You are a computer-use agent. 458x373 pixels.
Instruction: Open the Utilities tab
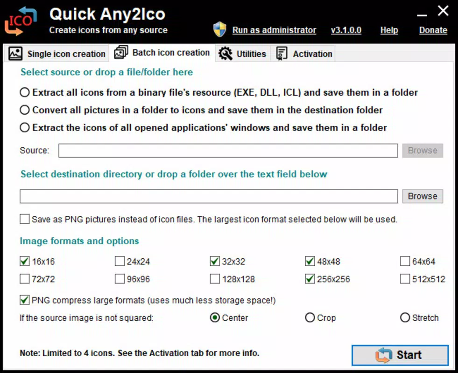pos(243,54)
